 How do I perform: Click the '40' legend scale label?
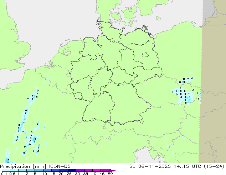(94, 174)
